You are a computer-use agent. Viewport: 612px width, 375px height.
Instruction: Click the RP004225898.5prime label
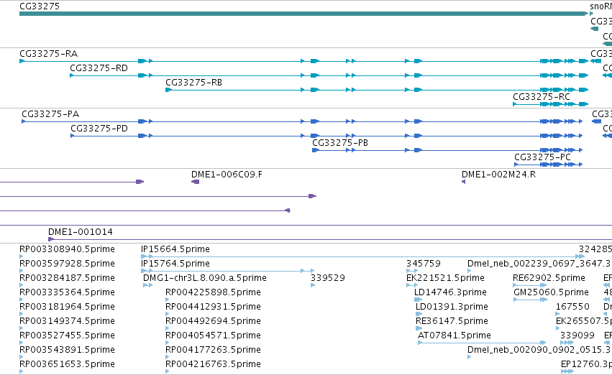213,292
